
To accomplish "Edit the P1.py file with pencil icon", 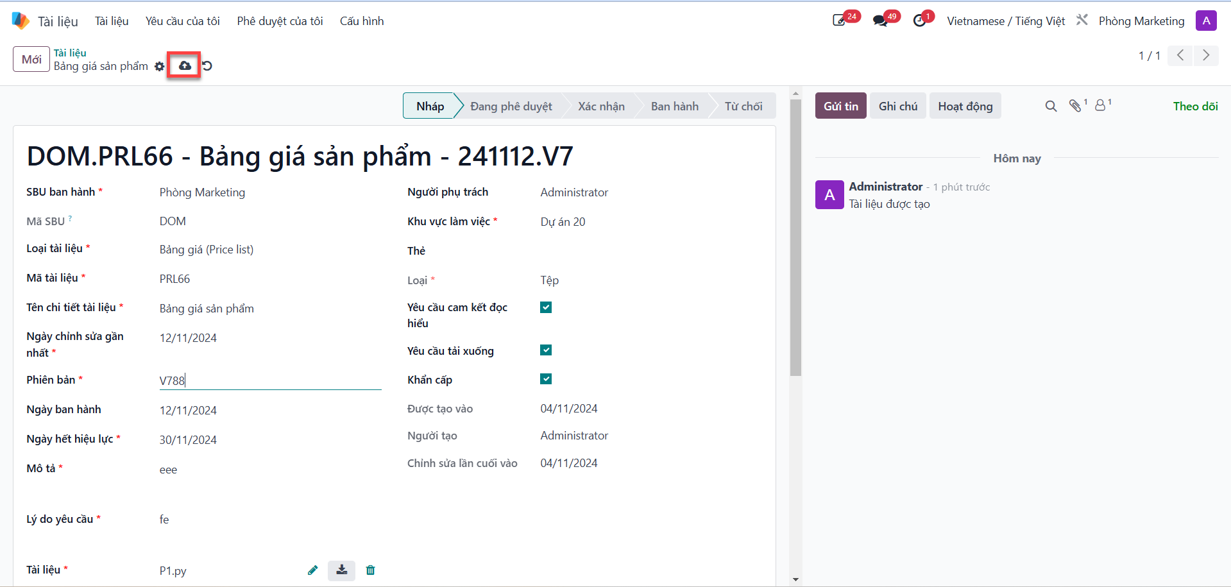I will click(x=313, y=570).
